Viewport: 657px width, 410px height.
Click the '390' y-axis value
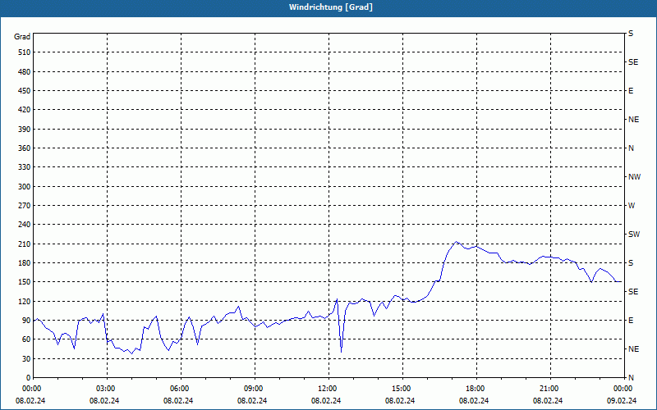[25, 130]
